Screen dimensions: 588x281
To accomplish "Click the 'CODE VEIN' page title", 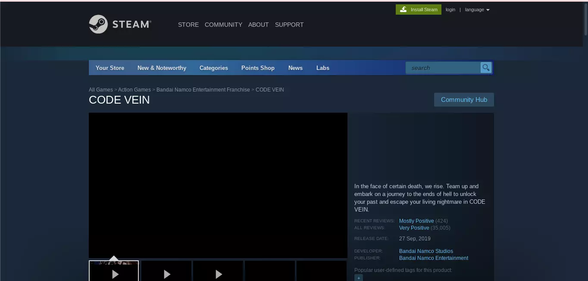I will tap(119, 100).
